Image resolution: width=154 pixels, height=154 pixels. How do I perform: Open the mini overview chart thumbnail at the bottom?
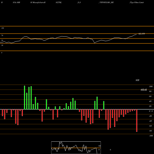tap(76, 148)
